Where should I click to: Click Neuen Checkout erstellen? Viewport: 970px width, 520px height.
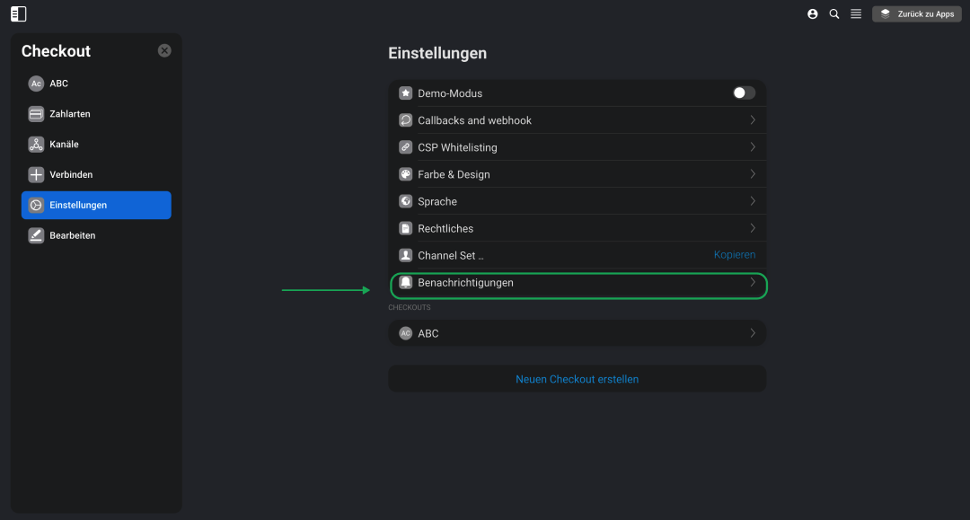pos(578,379)
